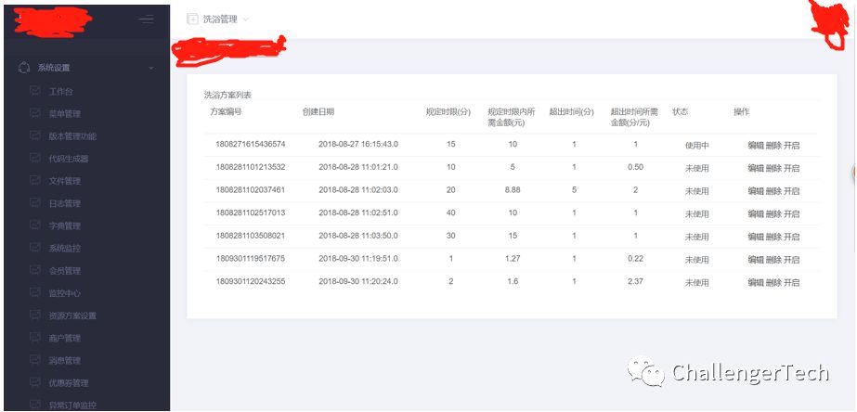Image resolution: width=857 pixels, height=412 pixels.
Task: Open 优惠券管理 in the sidebar
Action: coord(69,382)
